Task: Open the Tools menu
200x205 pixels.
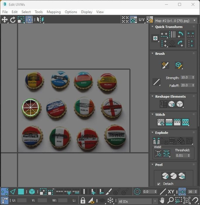Action: 39,12
